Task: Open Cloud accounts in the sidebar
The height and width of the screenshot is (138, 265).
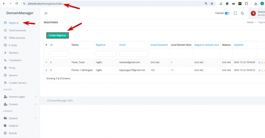Action: pyautogui.click(x=17, y=30)
